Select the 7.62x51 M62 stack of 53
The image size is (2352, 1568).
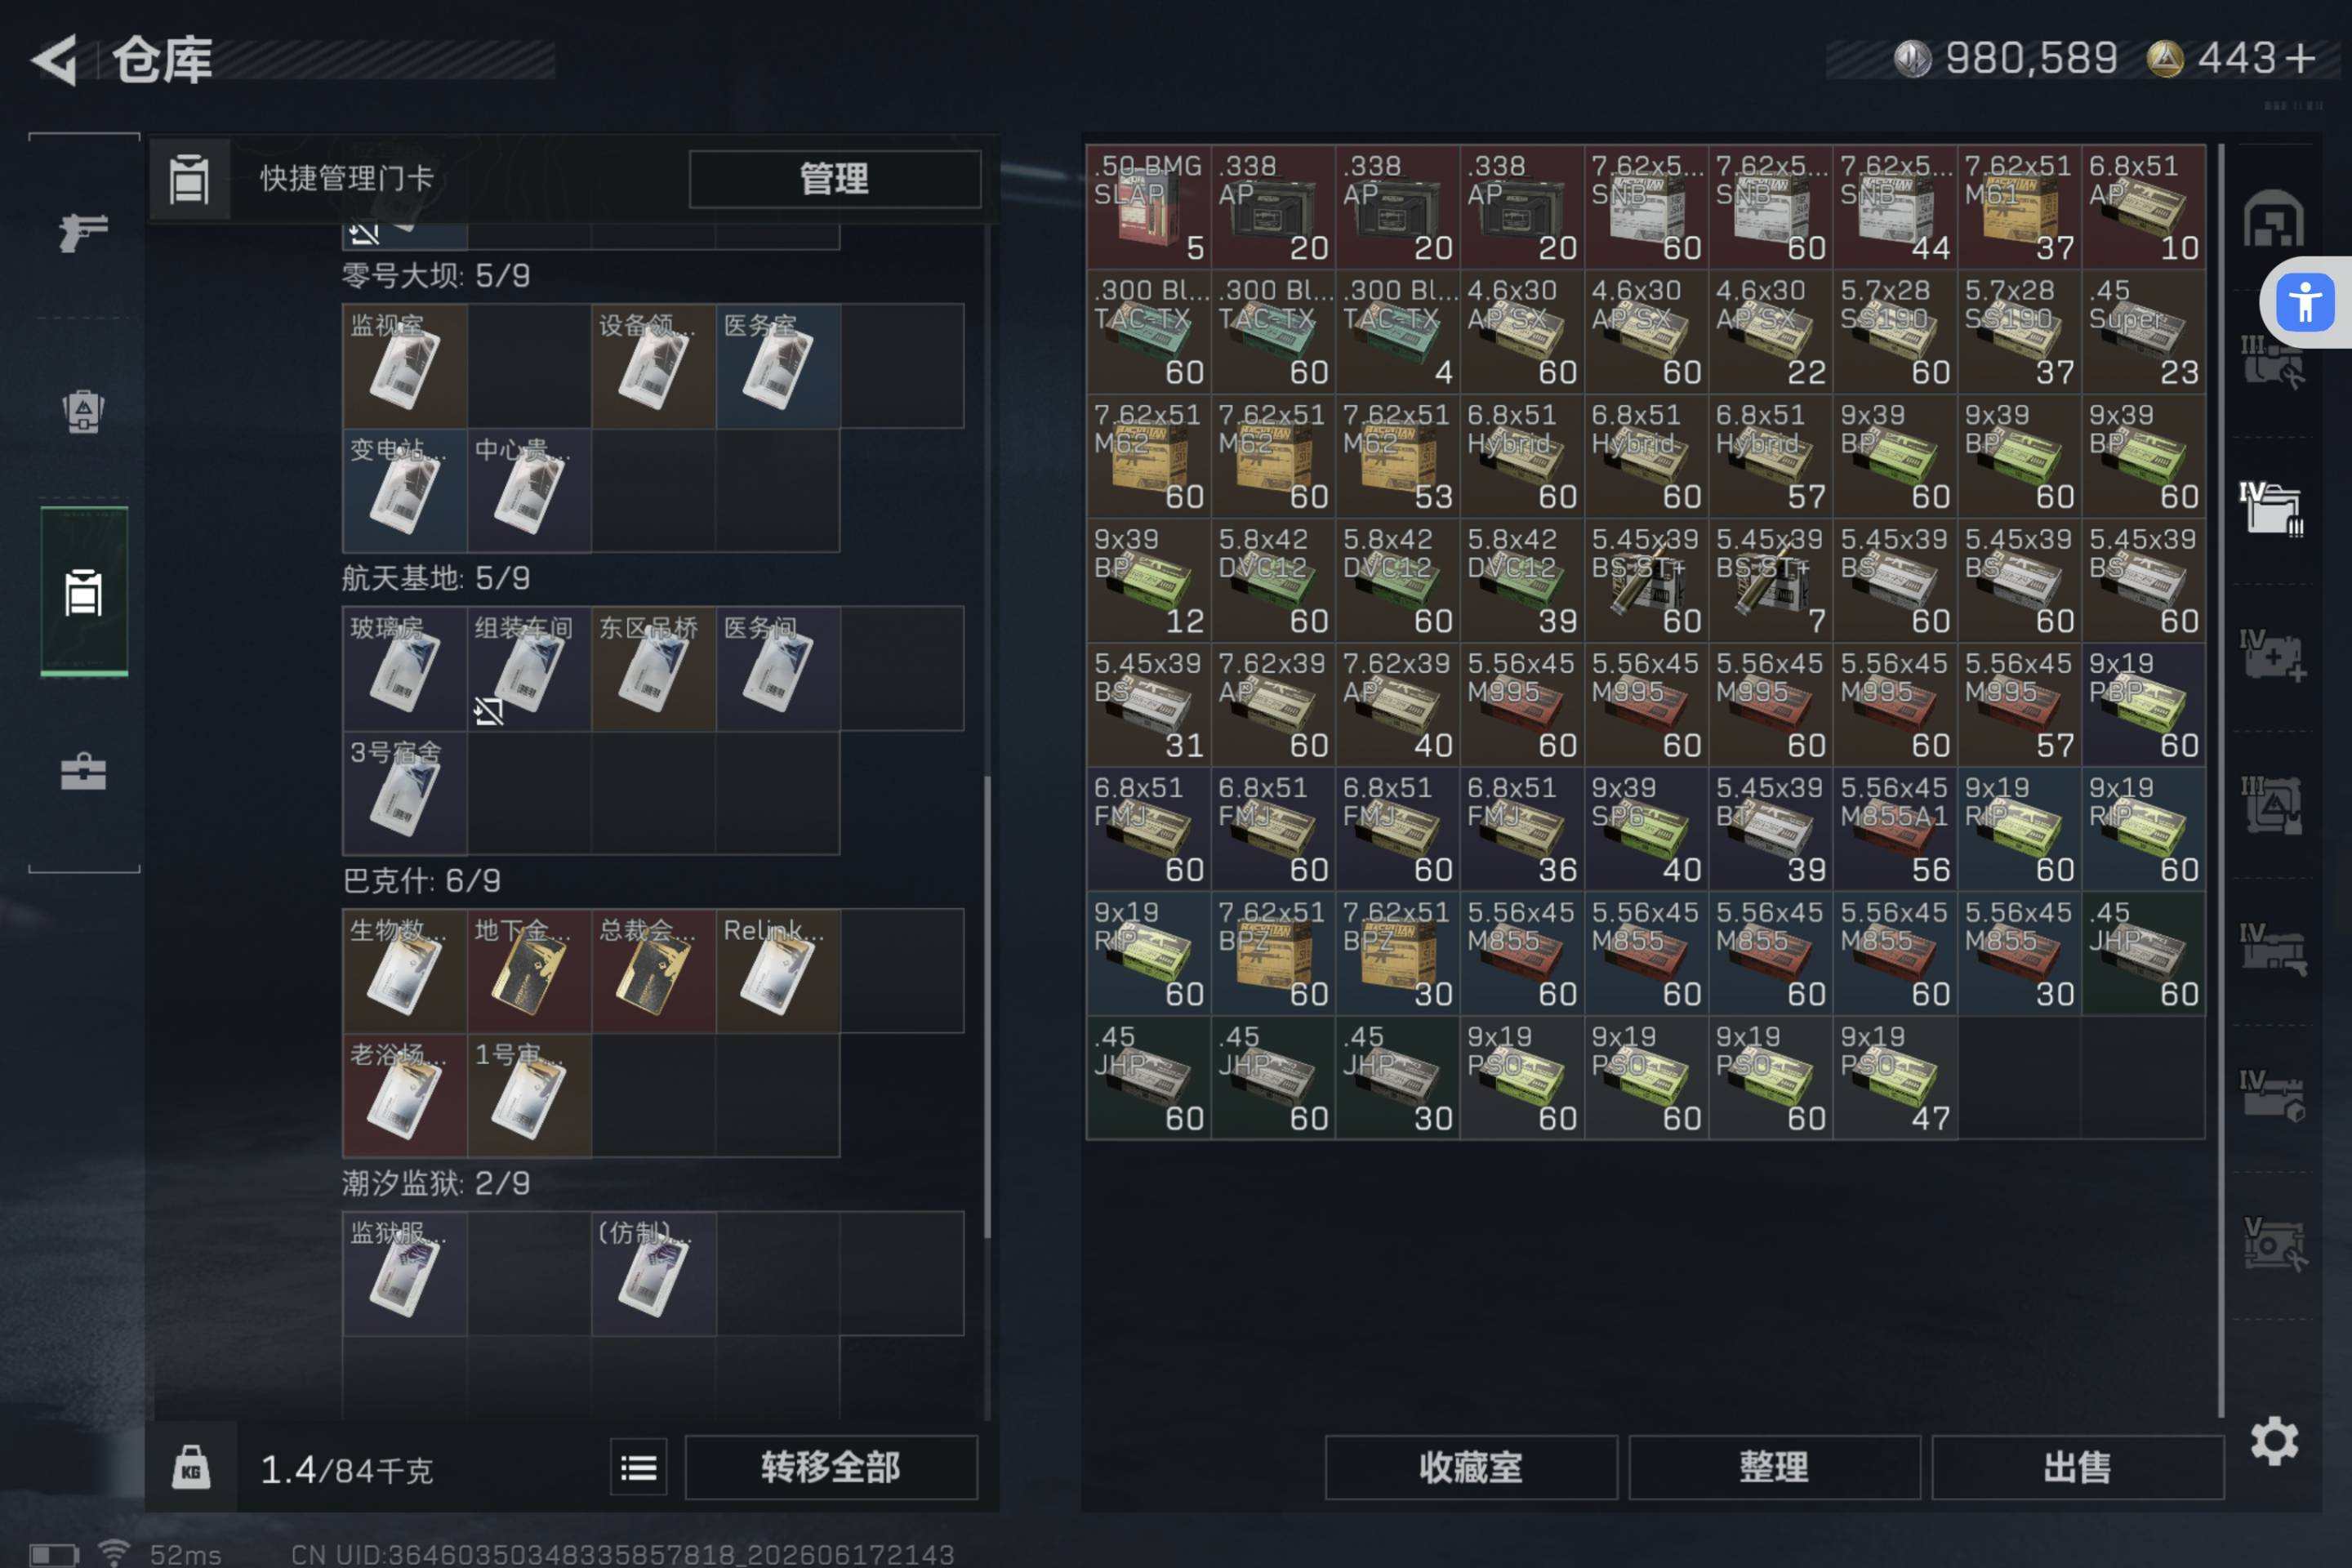pyautogui.click(x=1398, y=456)
